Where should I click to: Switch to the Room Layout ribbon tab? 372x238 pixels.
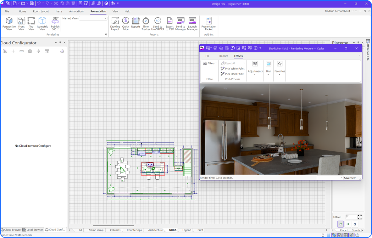point(41,11)
